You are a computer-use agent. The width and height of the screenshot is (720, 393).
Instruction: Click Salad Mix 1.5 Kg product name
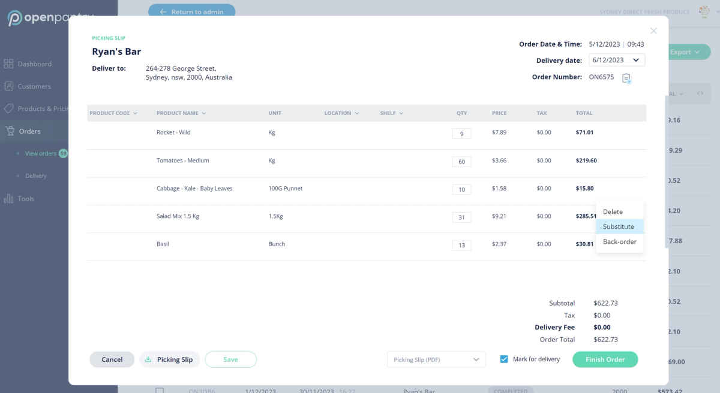coord(178,216)
